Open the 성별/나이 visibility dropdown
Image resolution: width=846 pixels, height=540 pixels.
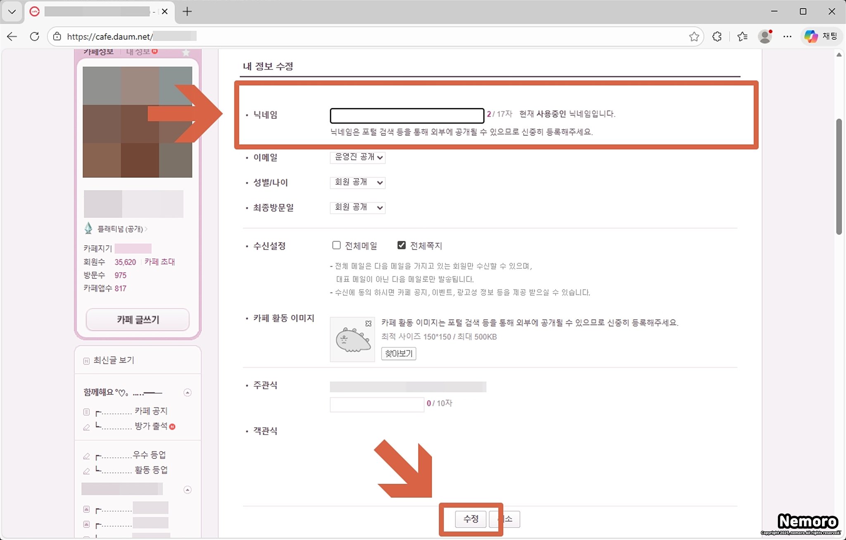(357, 182)
